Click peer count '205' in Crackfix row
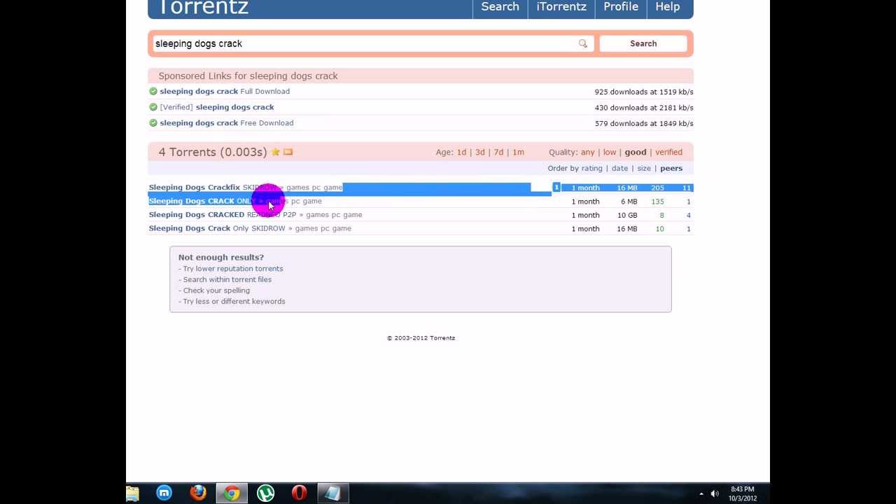The image size is (896, 504). [x=657, y=188]
